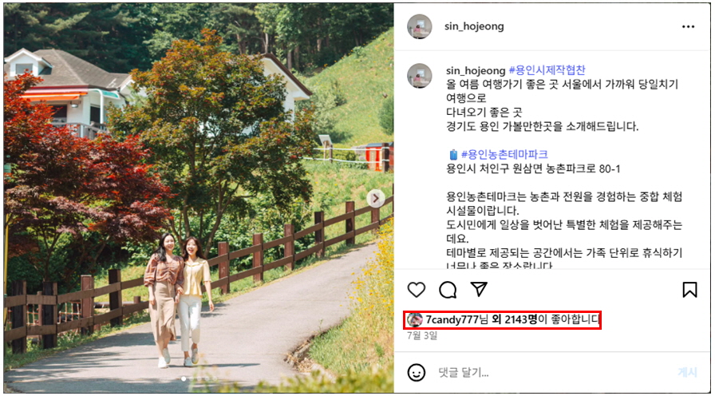Advance to the next photo with carousel arrow
The width and height of the screenshot is (715, 396).
point(376,199)
